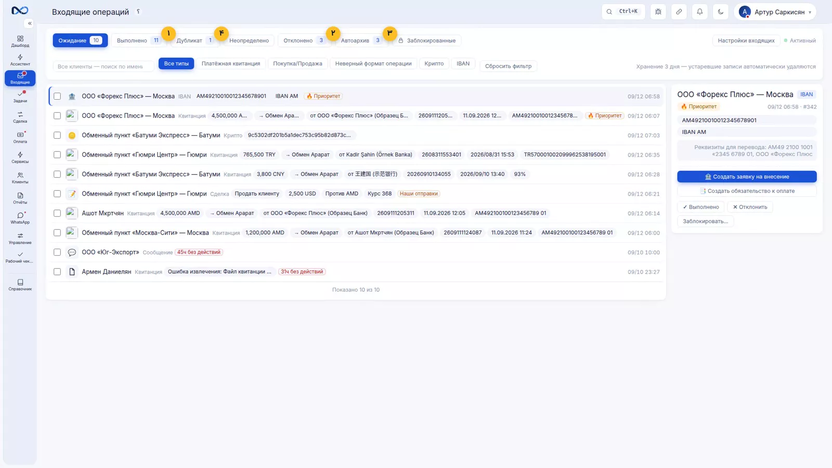Filter by Неверный формат операции

pyautogui.click(x=373, y=63)
